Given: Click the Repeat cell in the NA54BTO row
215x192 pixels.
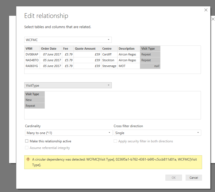Looking at the screenshot, I should coord(150,60).
